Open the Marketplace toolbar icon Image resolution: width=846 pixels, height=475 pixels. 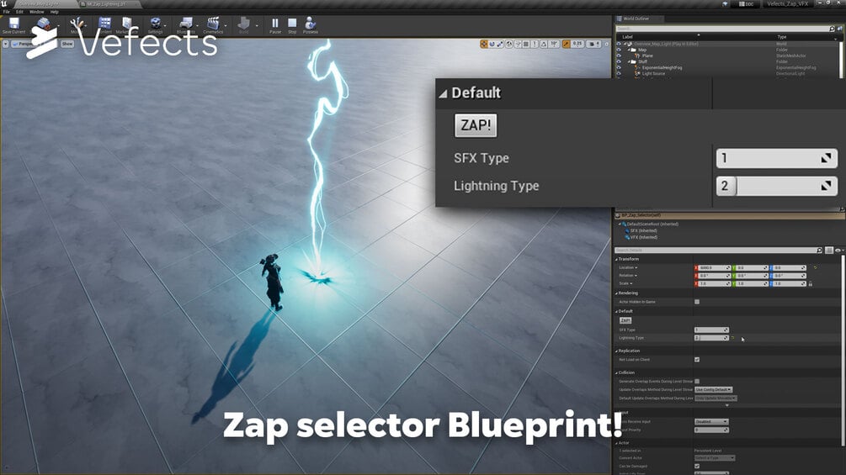(x=127, y=24)
